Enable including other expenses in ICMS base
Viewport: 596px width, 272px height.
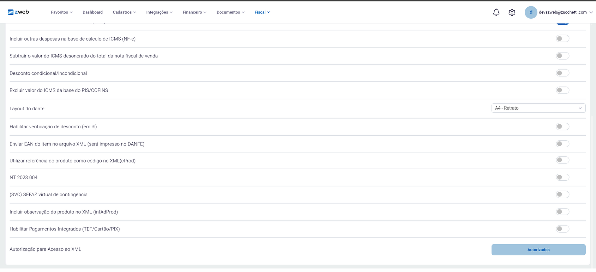click(x=562, y=39)
